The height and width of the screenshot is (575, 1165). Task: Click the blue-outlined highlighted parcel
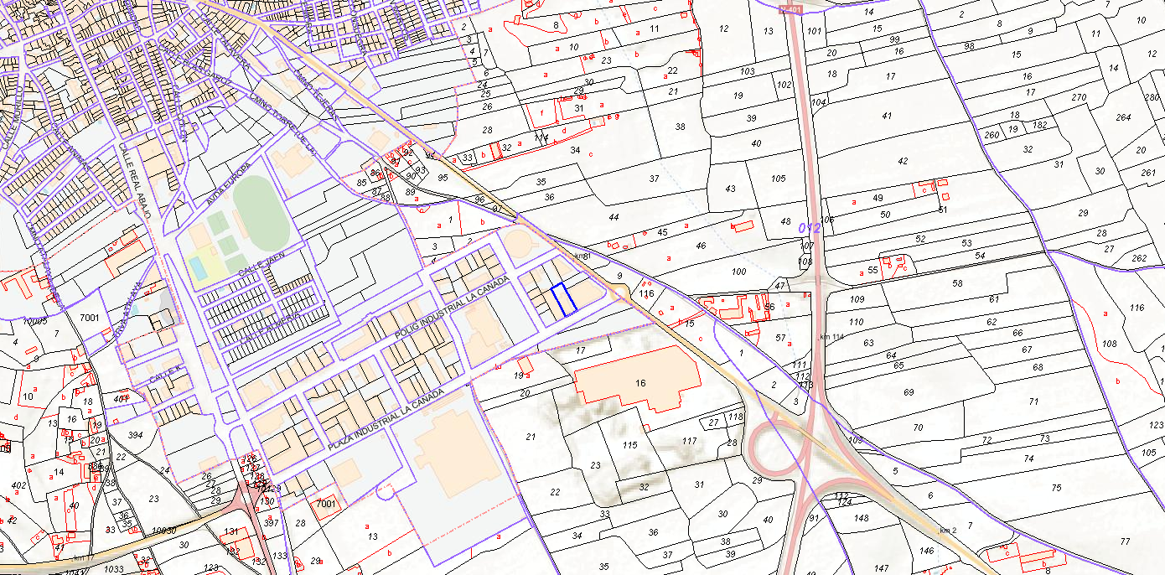(x=564, y=299)
